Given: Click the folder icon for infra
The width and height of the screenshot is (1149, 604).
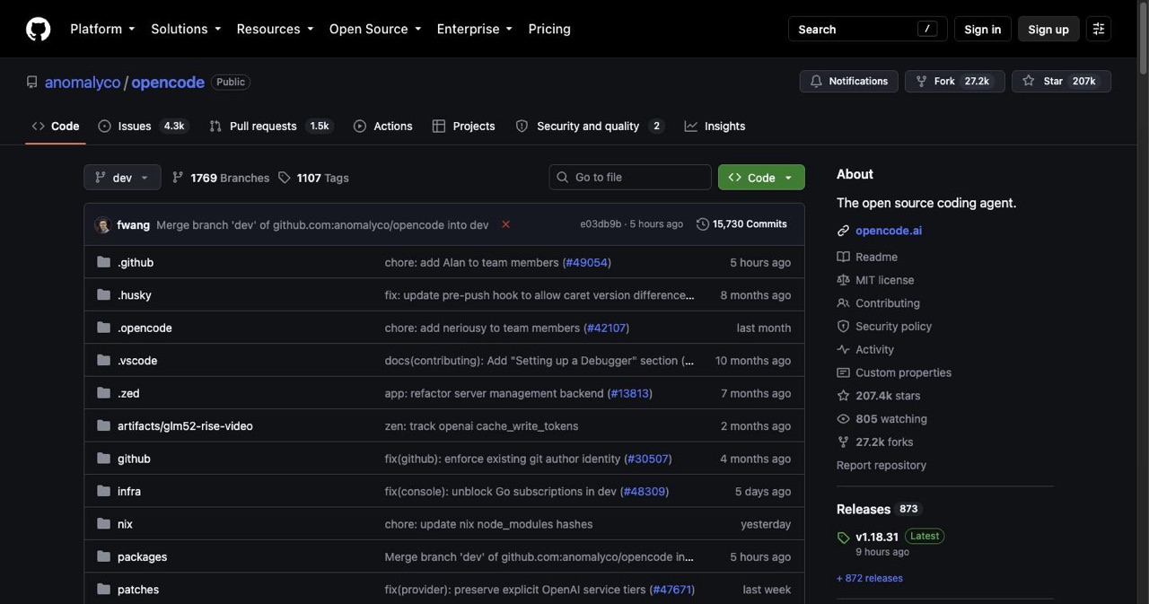Looking at the screenshot, I should [103, 491].
